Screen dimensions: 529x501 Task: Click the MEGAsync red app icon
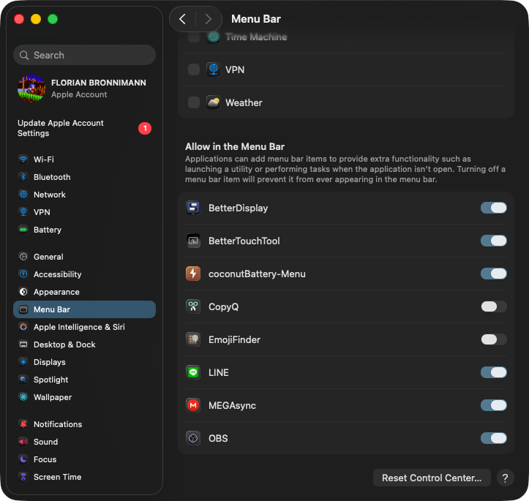point(193,405)
